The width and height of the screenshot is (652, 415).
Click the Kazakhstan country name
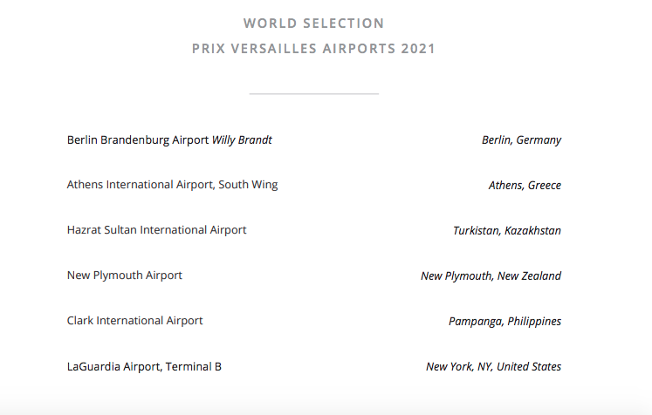pyautogui.click(x=533, y=230)
